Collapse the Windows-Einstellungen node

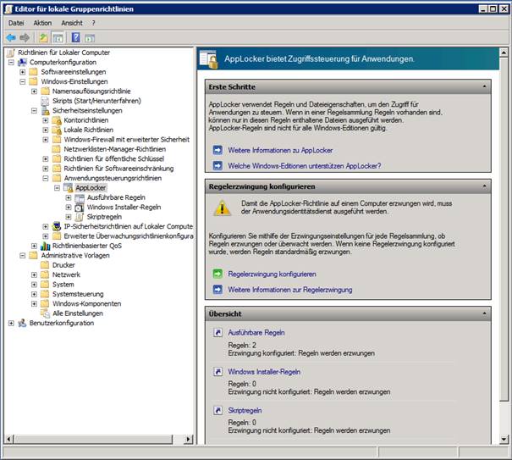click(x=23, y=81)
